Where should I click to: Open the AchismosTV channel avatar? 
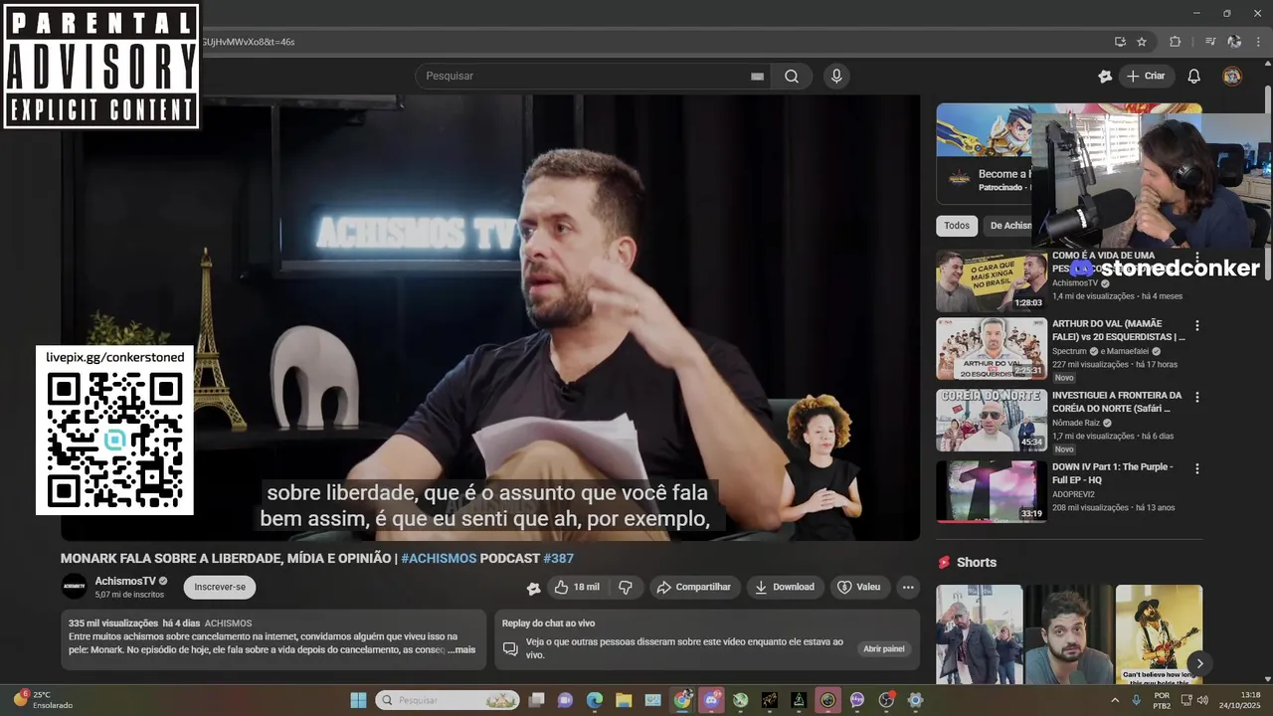point(75,587)
